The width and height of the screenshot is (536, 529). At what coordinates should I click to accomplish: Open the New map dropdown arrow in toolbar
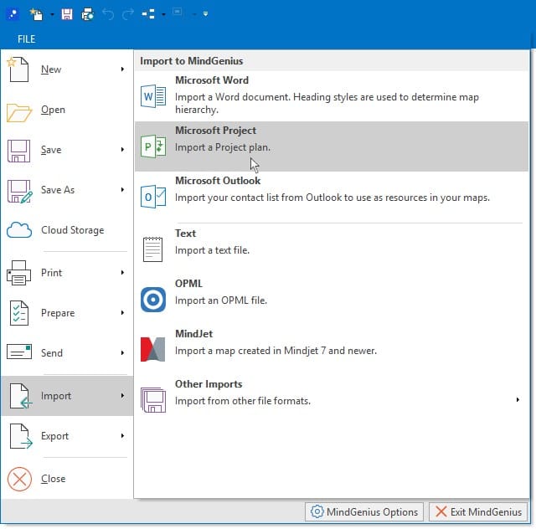pos(52,14)
